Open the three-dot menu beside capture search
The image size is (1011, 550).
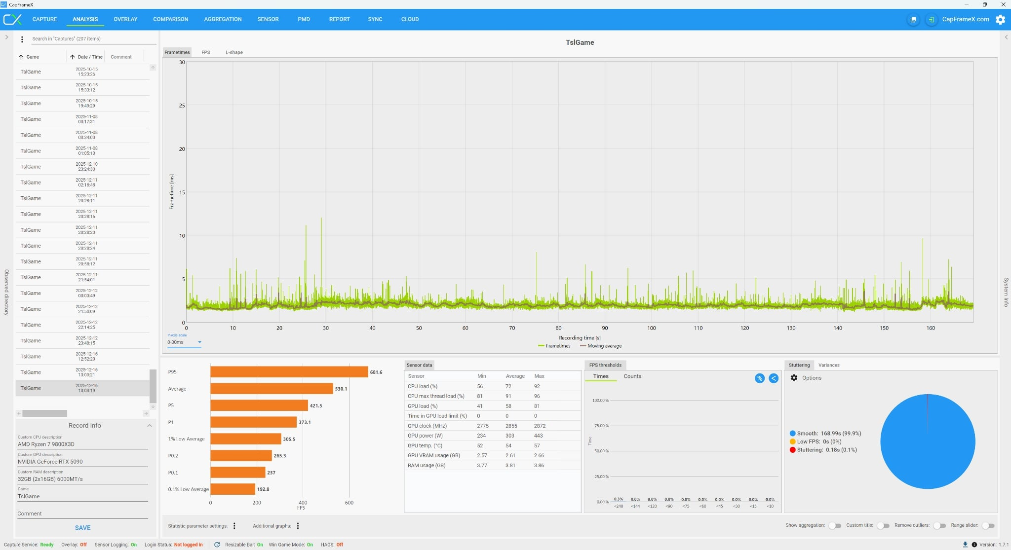click(x=22, y=39)
